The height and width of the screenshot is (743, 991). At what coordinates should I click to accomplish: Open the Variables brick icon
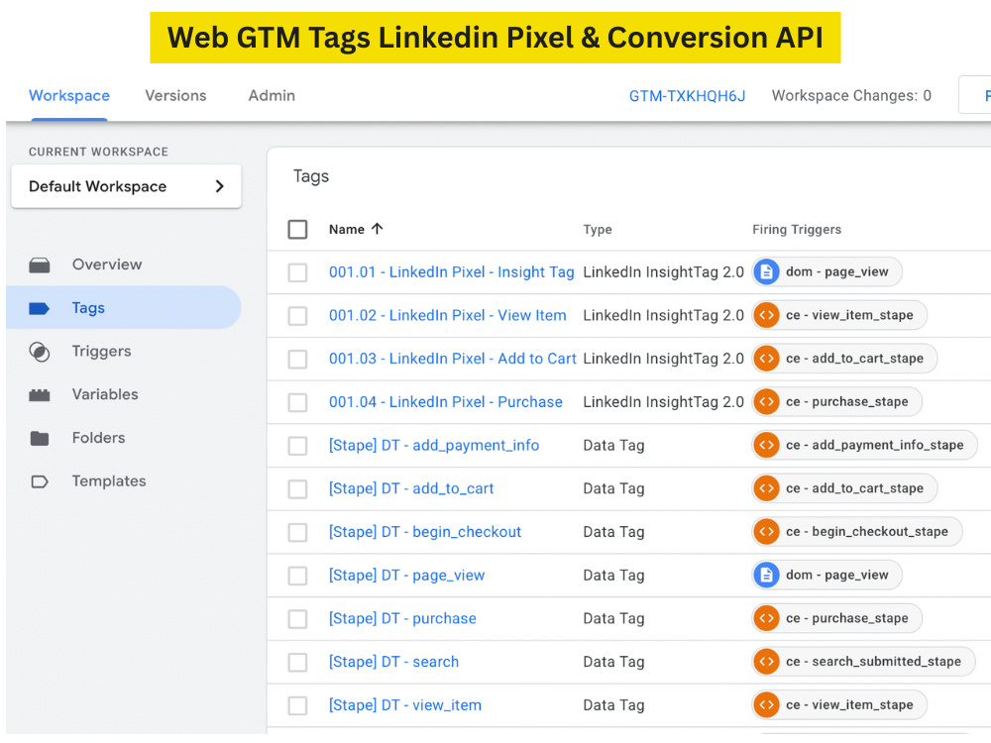[40, 395]
